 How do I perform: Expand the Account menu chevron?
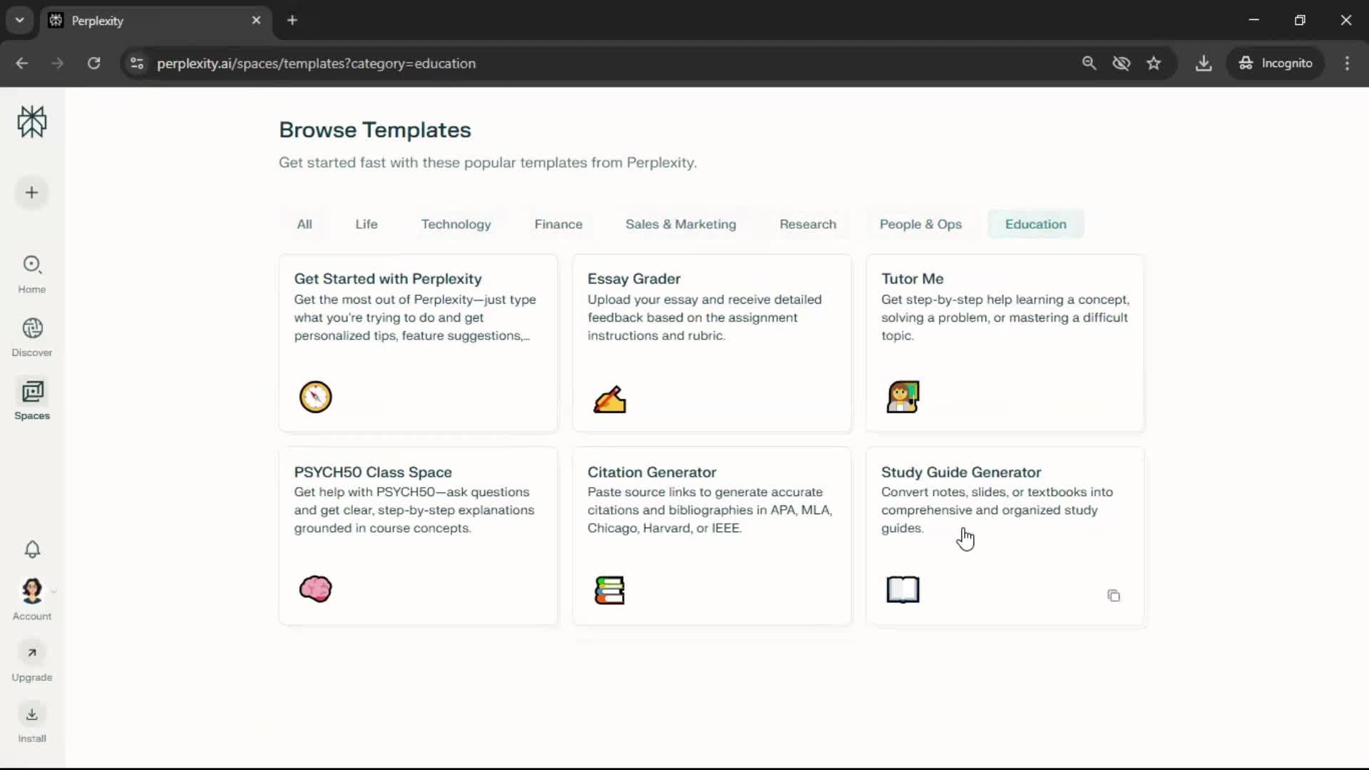pyautogui.click(x=54, y=591)
